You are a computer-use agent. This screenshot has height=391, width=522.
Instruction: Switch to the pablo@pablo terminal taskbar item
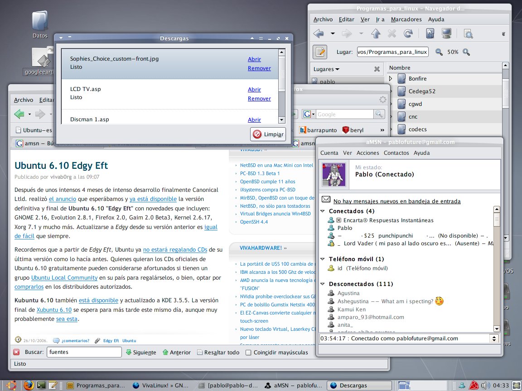pyautogui.click(x=228, y=386)
